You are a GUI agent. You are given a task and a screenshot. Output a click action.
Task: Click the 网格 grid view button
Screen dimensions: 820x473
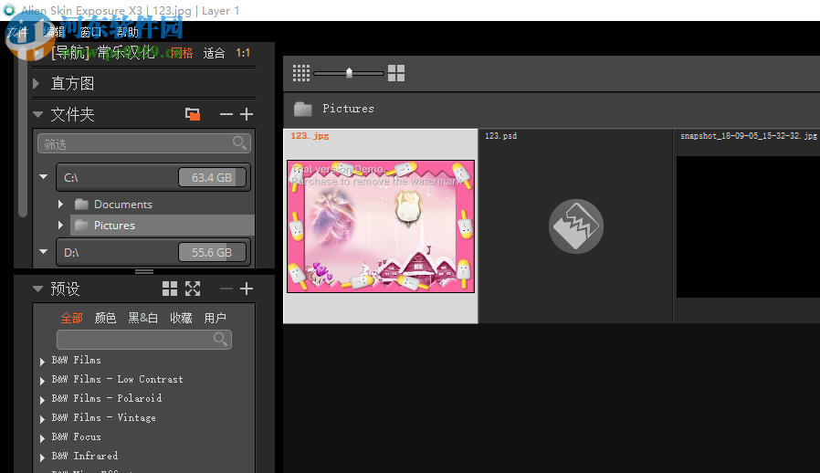pos(182,53)
